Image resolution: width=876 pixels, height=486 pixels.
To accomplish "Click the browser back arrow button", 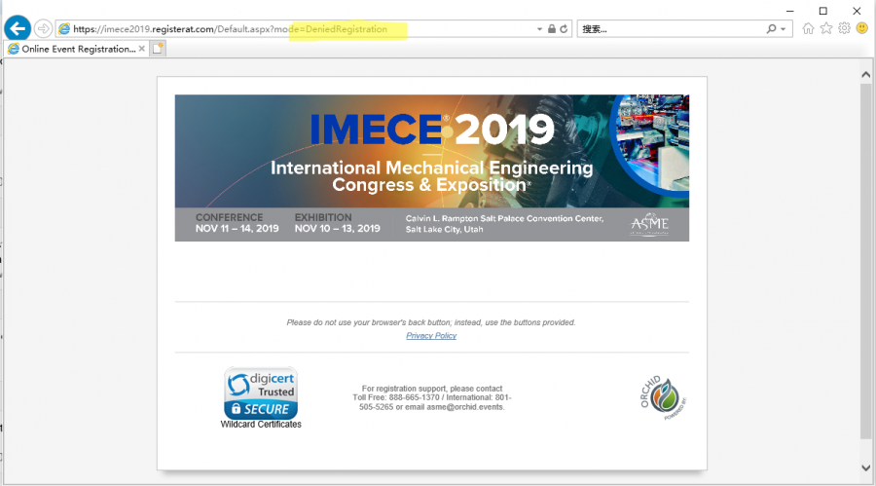I will pos(18,28).
